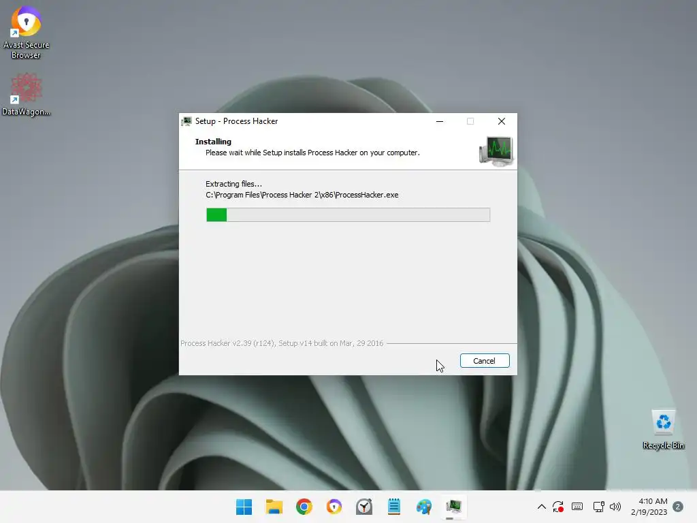
Task: Open Avast Secure Browser desktop shortcut
Action: (27, 32)
